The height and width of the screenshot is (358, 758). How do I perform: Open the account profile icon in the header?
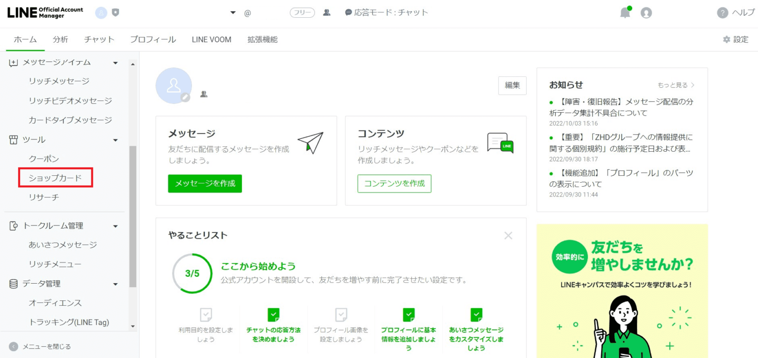click(x=646, y=12)
